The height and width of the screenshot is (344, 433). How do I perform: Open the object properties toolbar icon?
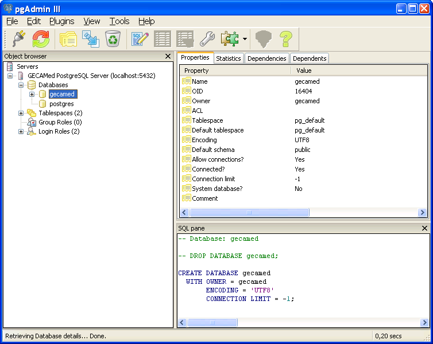68,39
